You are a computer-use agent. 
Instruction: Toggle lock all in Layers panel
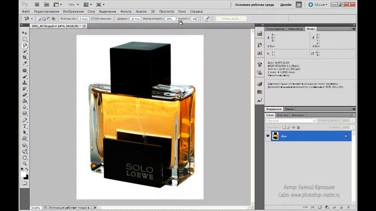click(298, 128)
